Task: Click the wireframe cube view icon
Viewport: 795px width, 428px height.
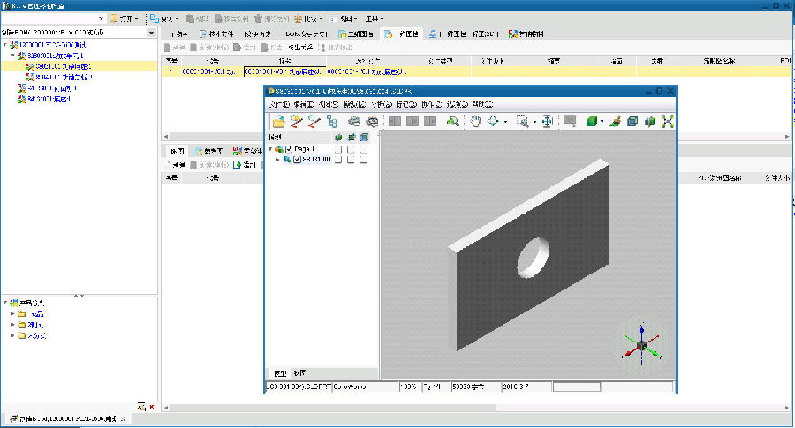Action: click(x=632, y=122)
